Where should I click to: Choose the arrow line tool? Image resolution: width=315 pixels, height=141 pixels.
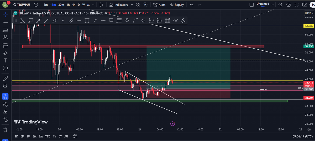click(x=39, y=20)
